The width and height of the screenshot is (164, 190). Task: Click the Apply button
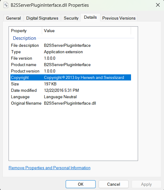coord(146,184)
